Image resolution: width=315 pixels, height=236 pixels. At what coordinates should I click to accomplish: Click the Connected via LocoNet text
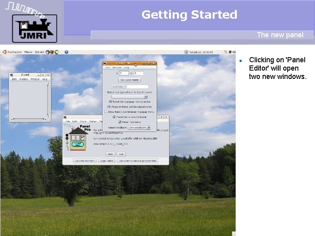pyautogui.click(x=125, y=138)
